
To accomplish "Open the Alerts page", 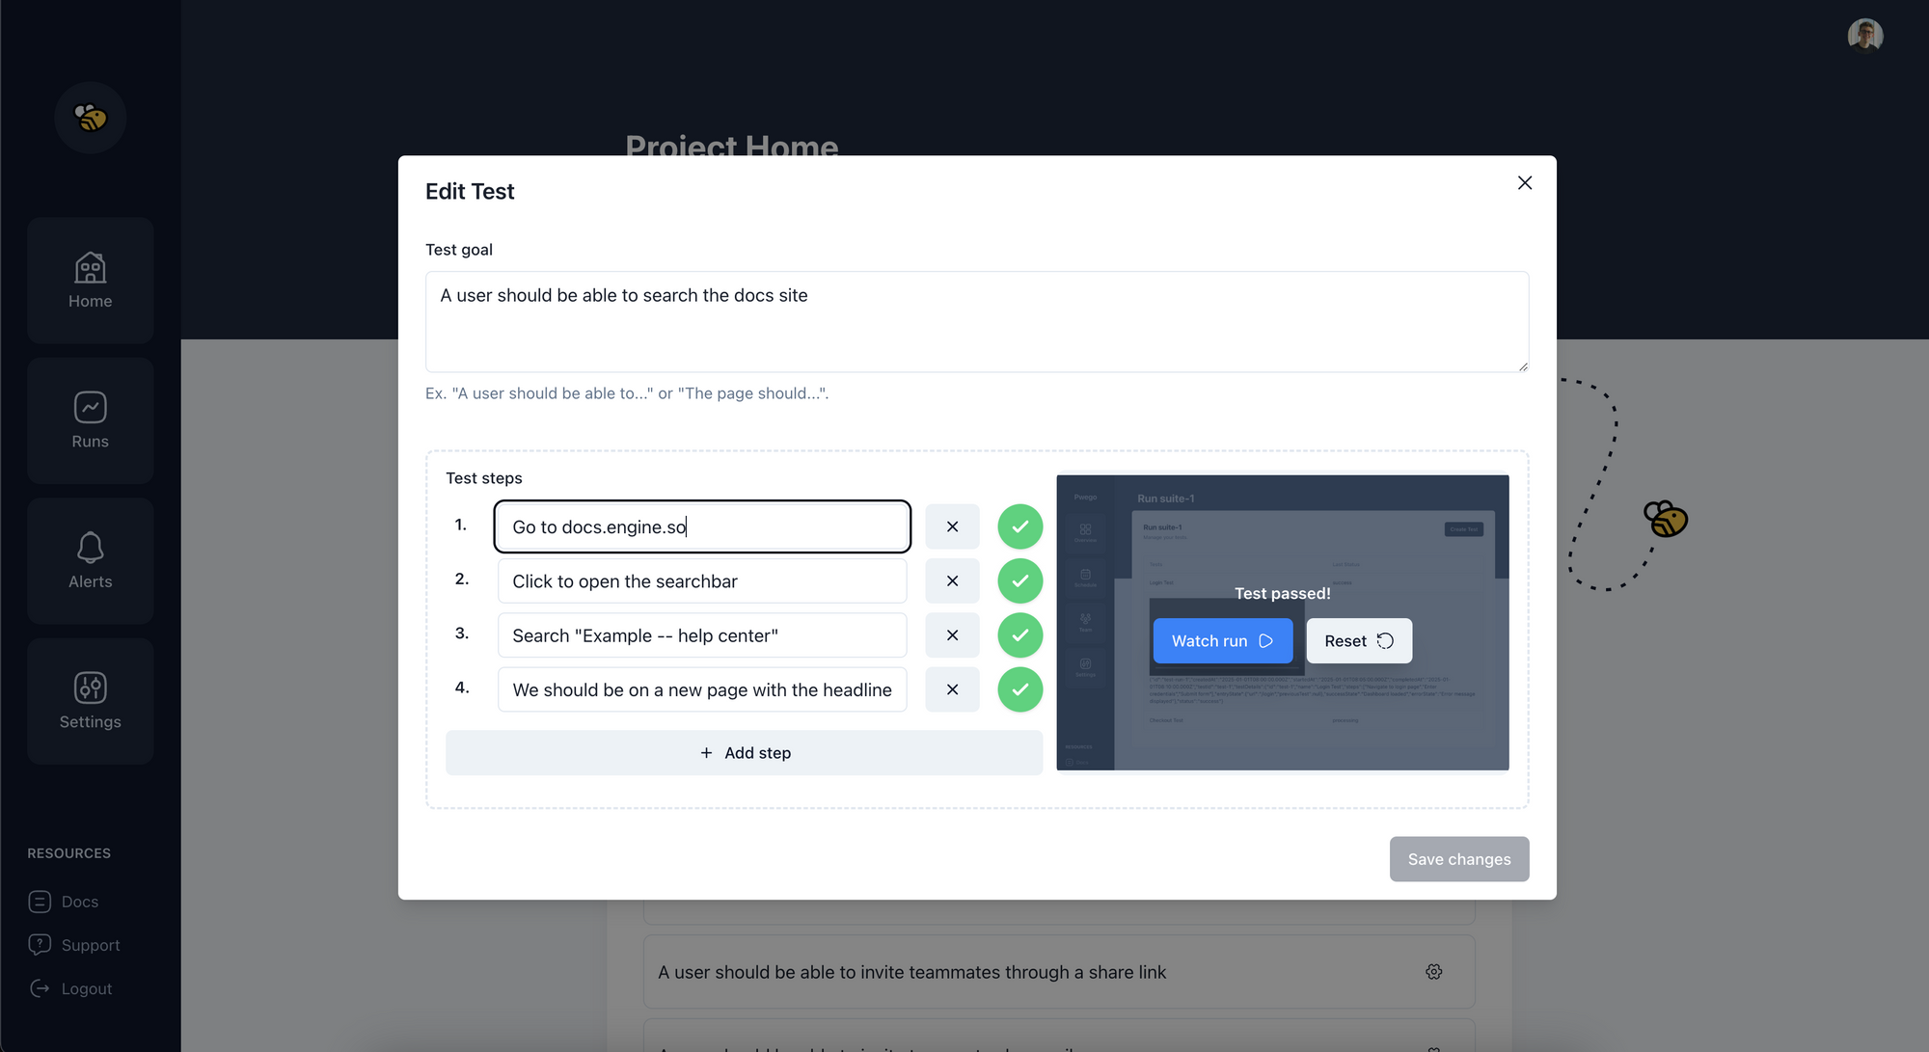I will tap(90, 561).
